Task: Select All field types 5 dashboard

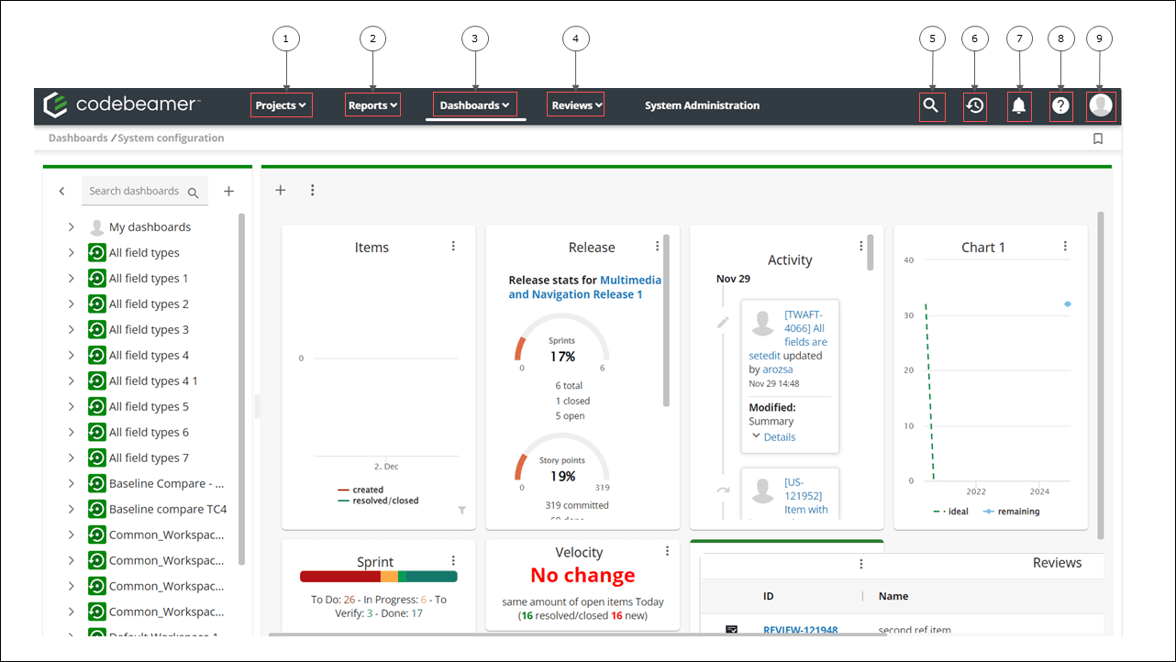Action: pos(149,406)
